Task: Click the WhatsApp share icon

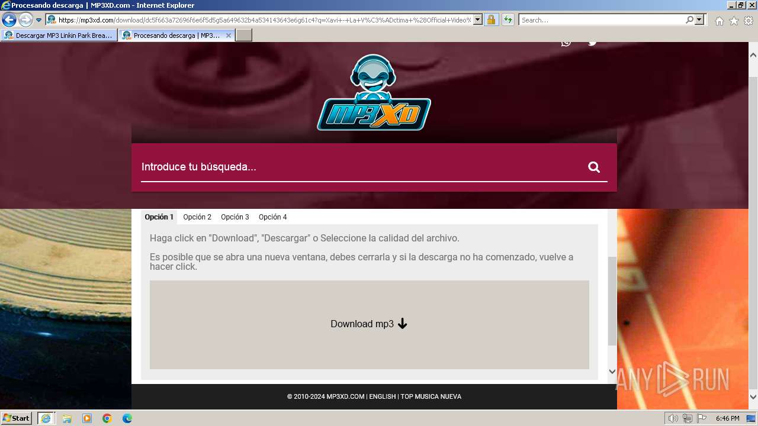Action: tap(566, 42)
